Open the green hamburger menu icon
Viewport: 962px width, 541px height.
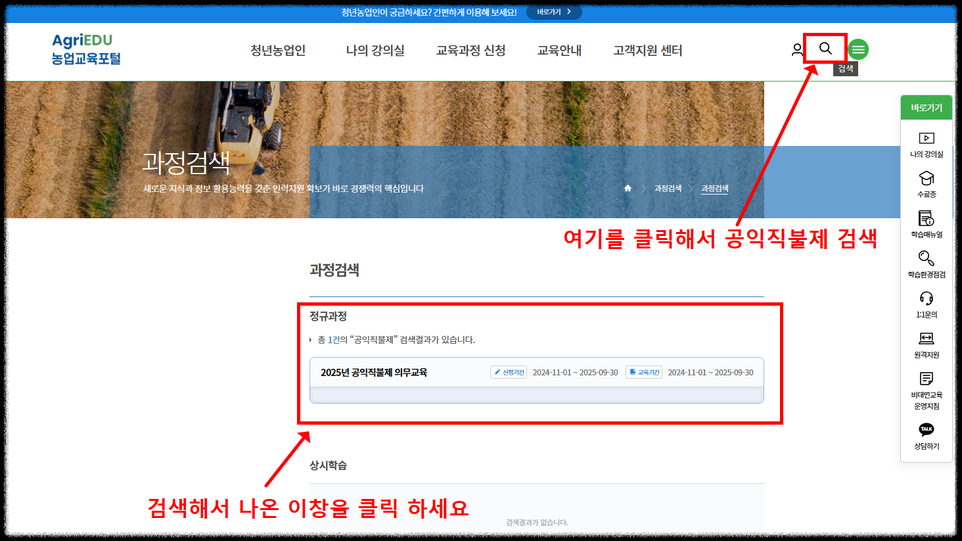pos(857,49)
